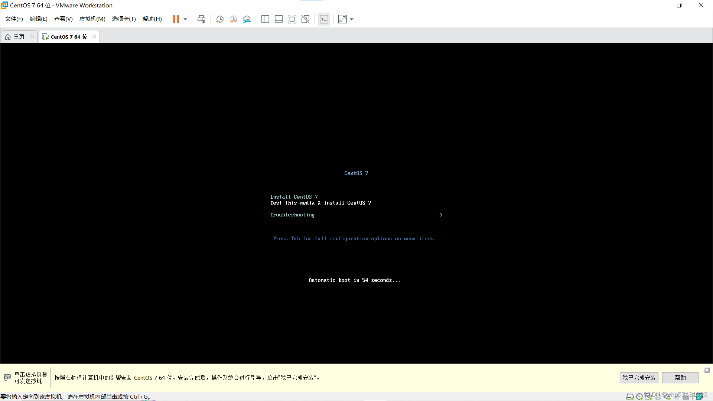Click the stretch guest display icon

(342, 19)
